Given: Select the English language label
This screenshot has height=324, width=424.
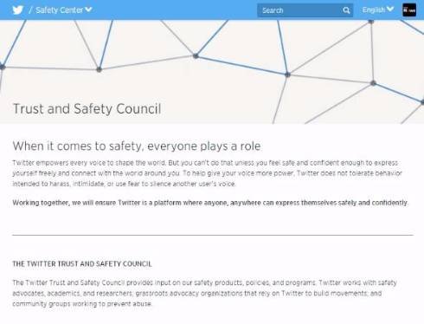Looking at the screenshot, I should click(374, 10).
